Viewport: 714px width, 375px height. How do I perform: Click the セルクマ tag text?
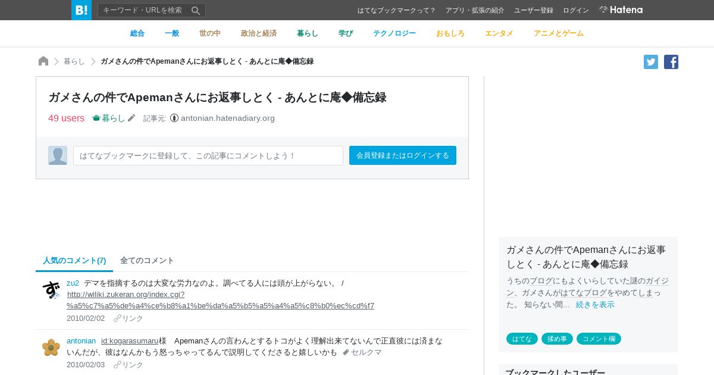click(x=367, y=352)
